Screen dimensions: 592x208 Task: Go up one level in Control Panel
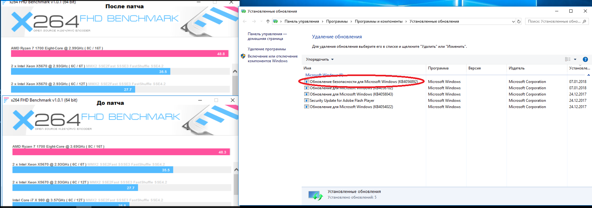(x=268, y=21)
